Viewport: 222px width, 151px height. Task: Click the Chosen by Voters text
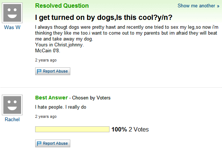91,98
